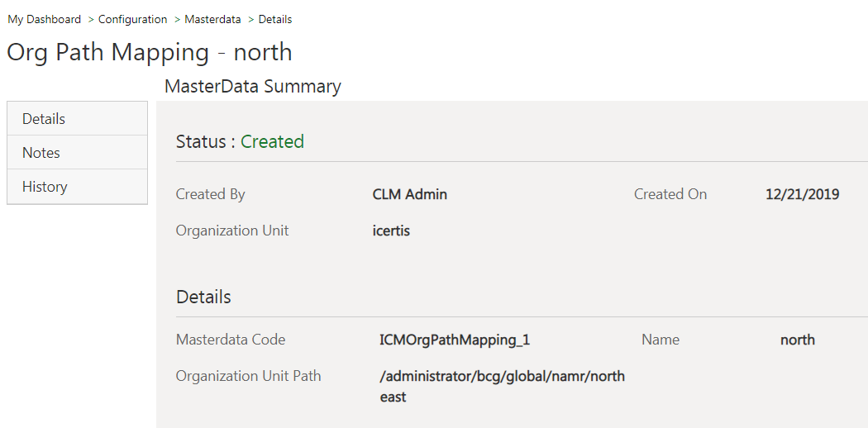This screenshot has width=868, height=428.
Task: Go to Configuration in the breadcrumb
Action: pos(132,19)
